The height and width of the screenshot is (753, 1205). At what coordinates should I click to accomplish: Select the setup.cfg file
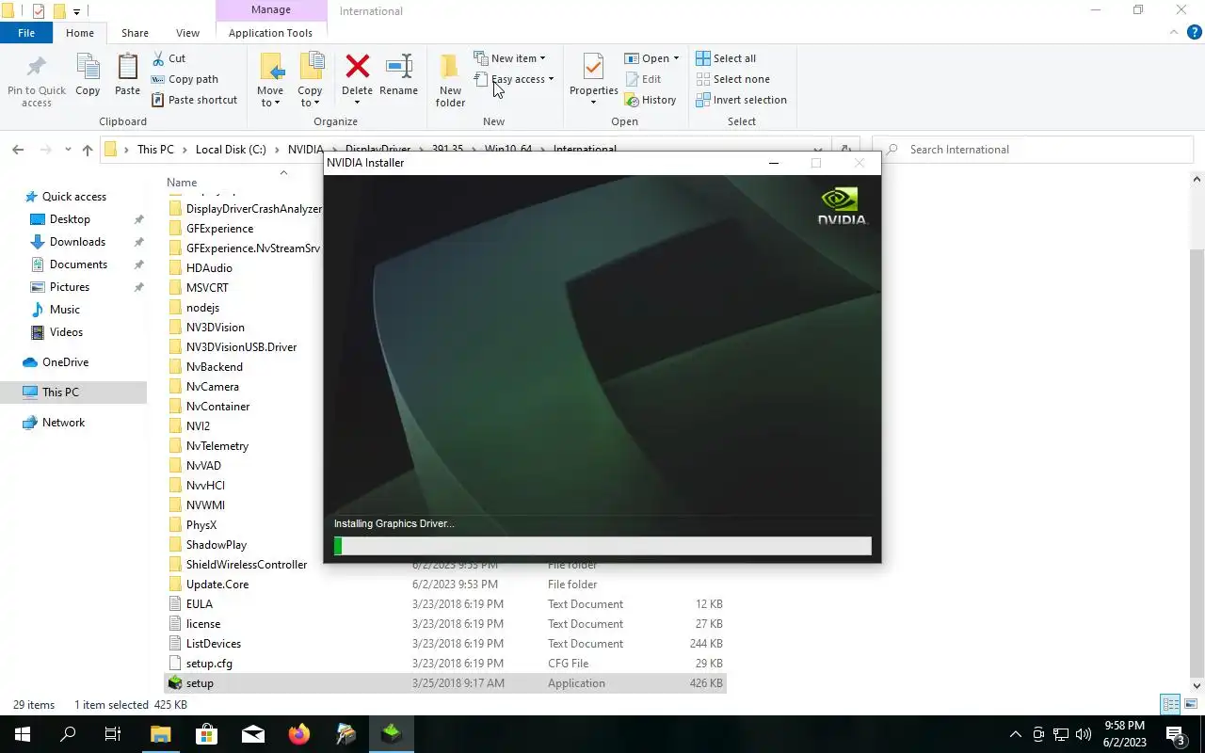pyautogui.click(x=209, y=664)
